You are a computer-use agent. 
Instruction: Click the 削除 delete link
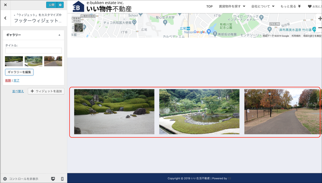tap(8, 81)
